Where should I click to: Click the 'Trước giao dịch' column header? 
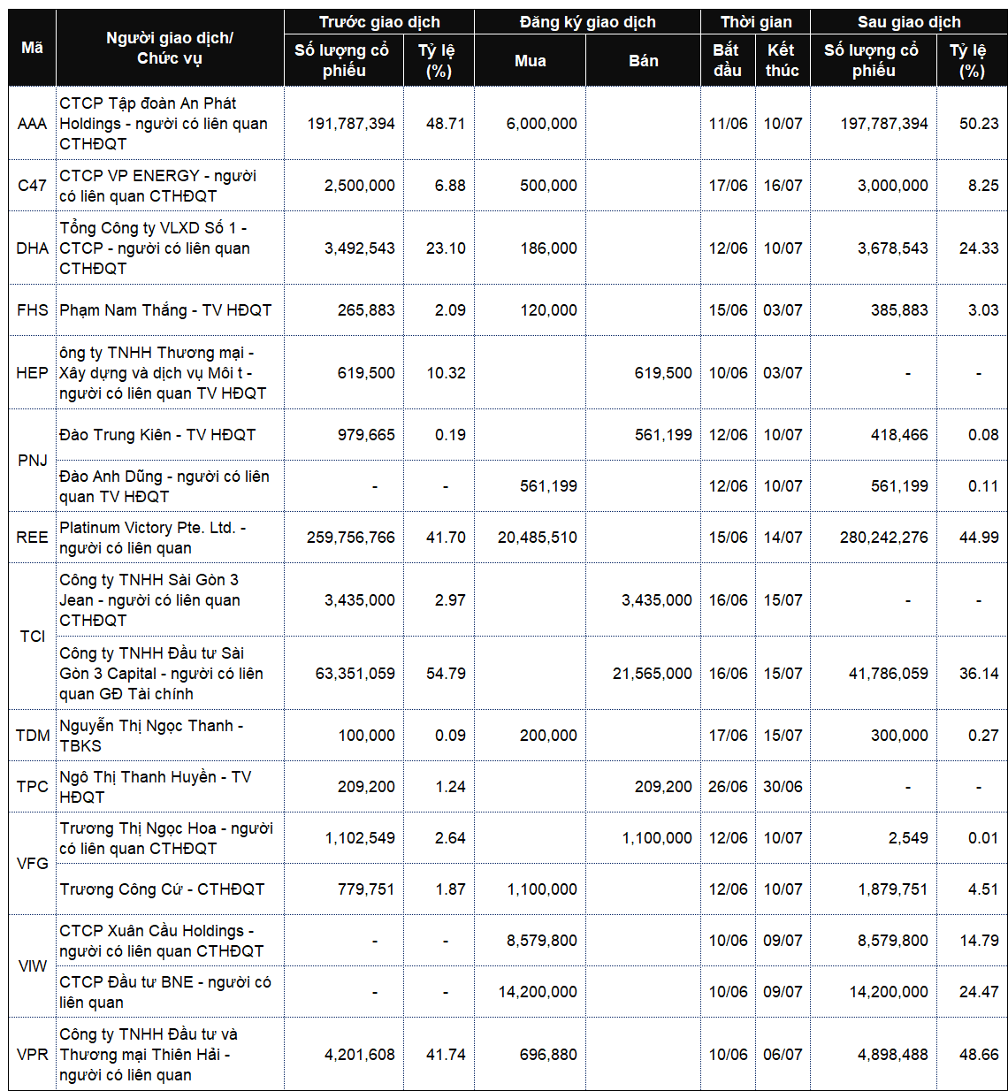(379, 22)
